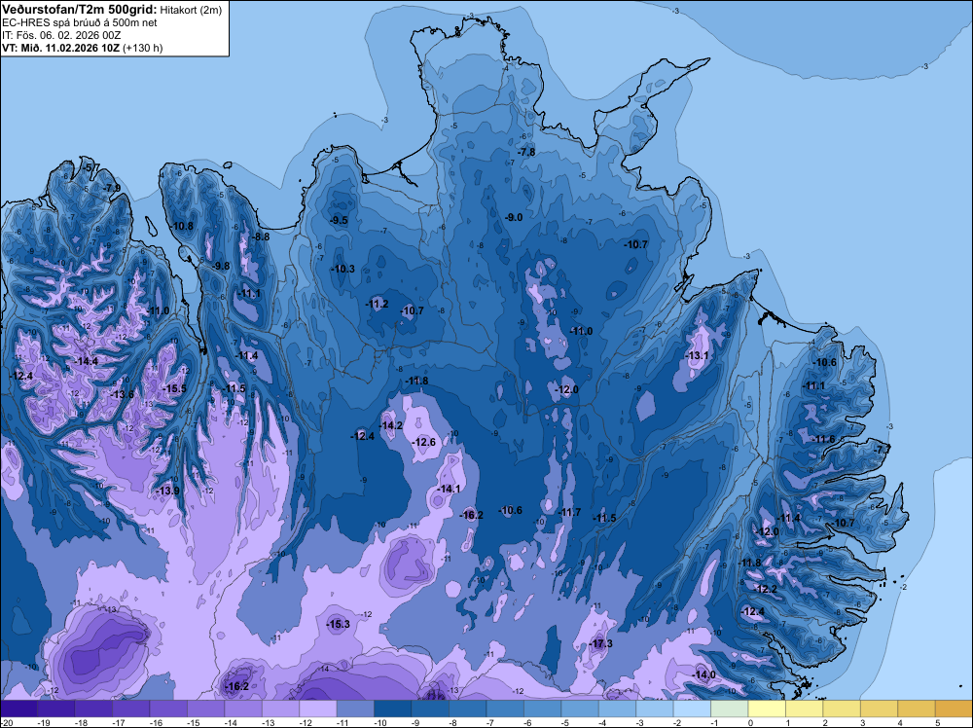Click the -12.6 temperature label

[x=424, y=443]
